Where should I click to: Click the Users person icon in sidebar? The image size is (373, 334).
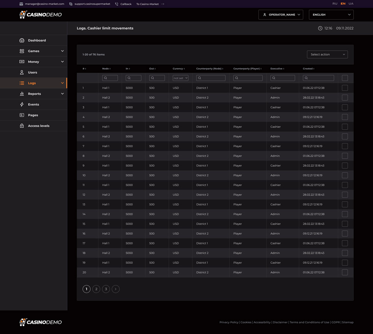tap(22, 72)
